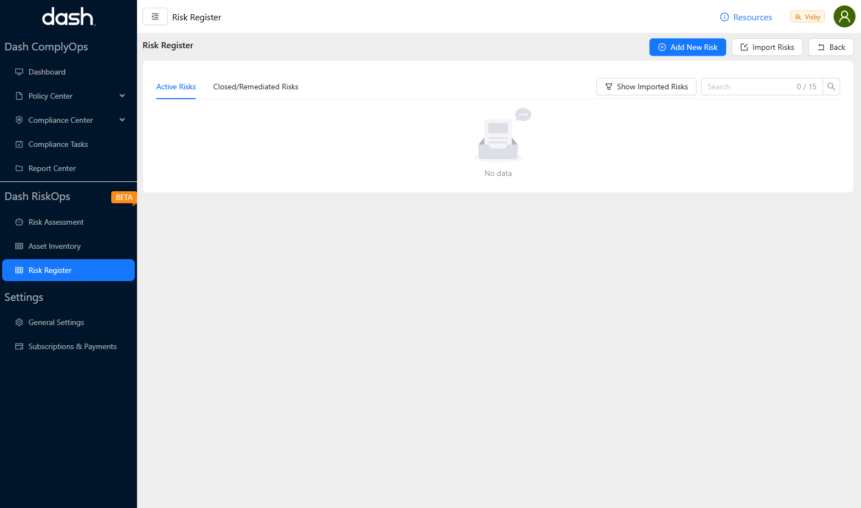
Task: Open Risk Assessment in sidebar
Action: point(56,222)
